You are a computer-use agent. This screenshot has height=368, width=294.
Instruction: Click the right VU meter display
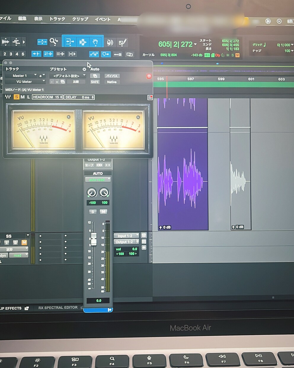[x=114, y=130]
